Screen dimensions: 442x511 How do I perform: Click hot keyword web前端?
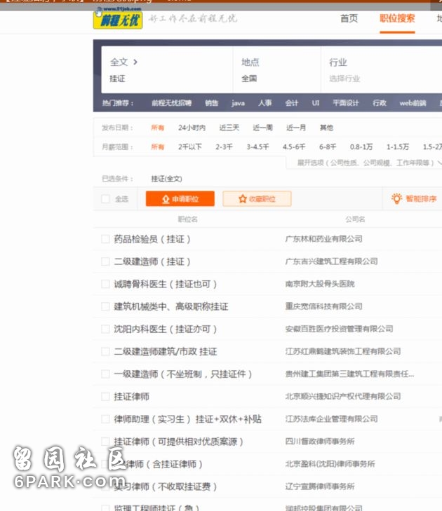(413, 103)
